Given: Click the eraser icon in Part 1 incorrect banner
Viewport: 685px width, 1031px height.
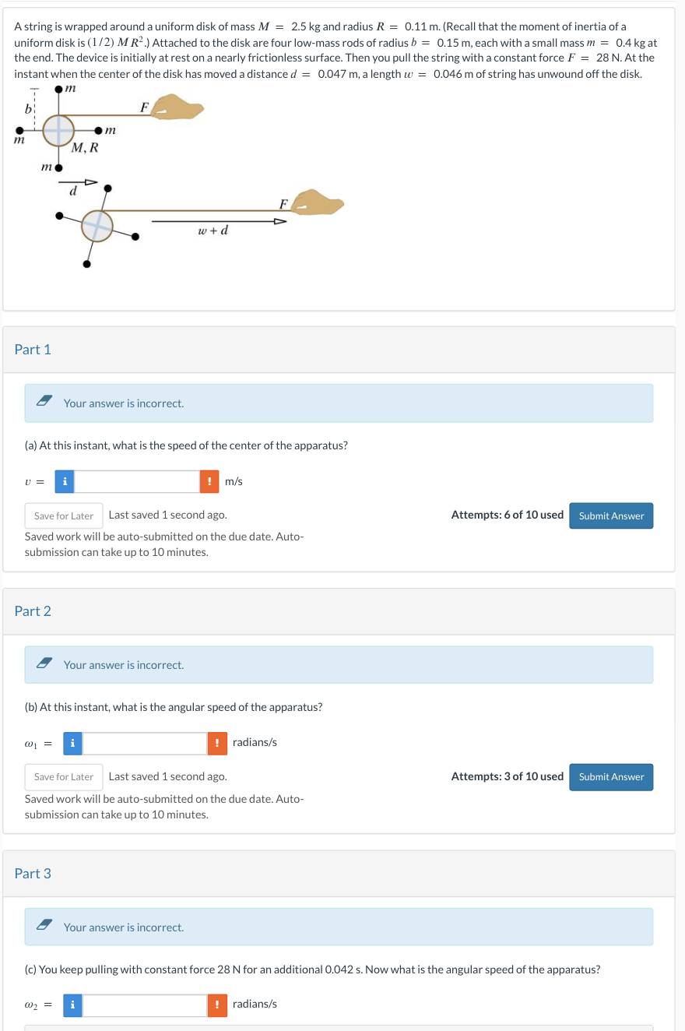Looking at the screenshot, I should pos(44,400).
